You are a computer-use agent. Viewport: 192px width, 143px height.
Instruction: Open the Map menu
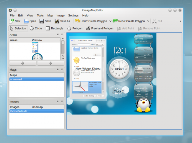[50, 15]
